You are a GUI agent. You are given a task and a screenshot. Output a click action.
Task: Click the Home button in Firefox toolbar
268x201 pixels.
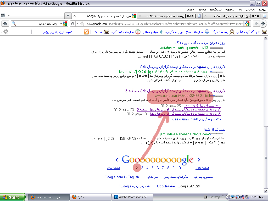pyautogui.click(x=5, y=24)
